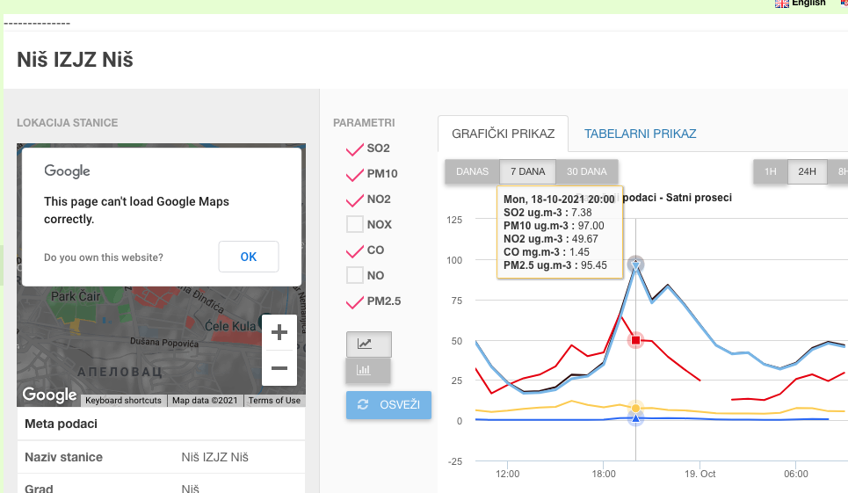This screenshot has height=493, width=848.
Task: Switch to bar chart view icon
Action: click(x=368, y=371)
